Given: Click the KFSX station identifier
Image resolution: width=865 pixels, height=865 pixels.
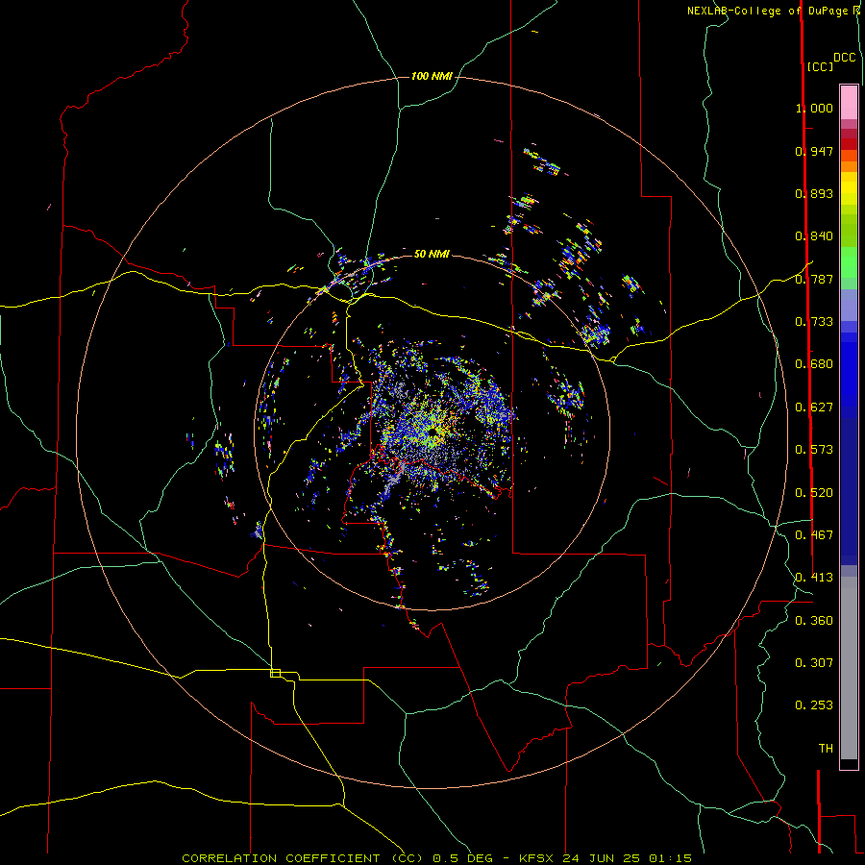Looking at the screenshot, I should (x=535, y=858).
